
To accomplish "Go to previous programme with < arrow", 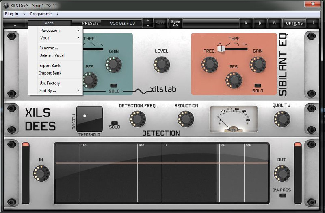I will click(x=24, y=14).
